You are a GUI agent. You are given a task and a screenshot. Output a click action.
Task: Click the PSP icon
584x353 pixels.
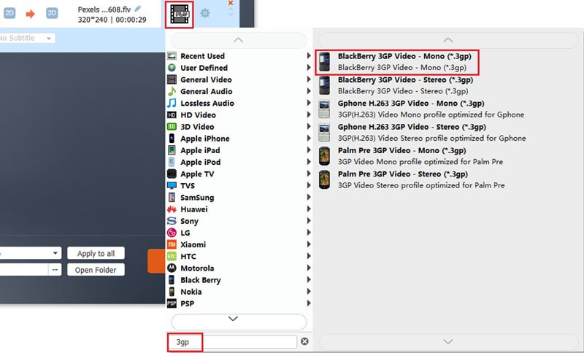click(172, 303)
